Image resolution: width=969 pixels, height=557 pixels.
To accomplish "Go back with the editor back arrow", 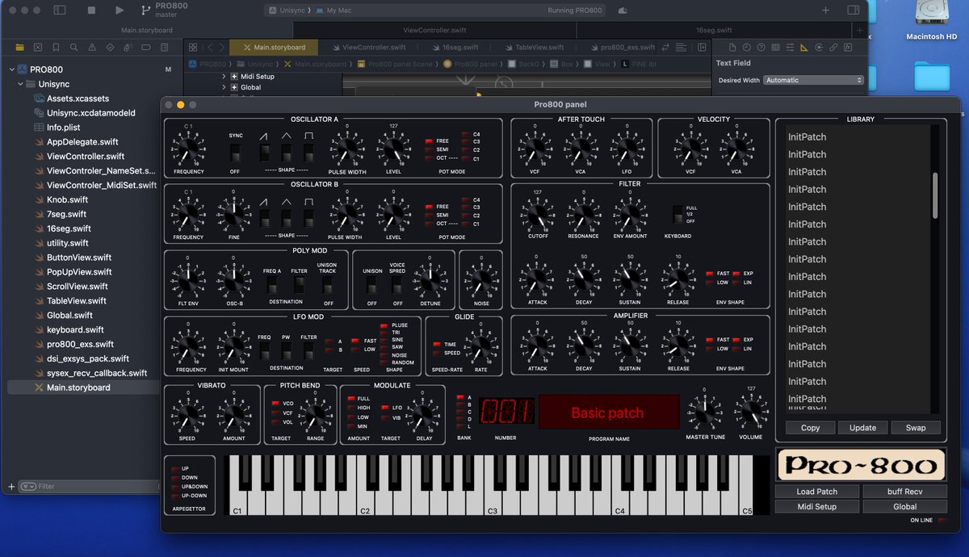I will click(x=209, y=48).
